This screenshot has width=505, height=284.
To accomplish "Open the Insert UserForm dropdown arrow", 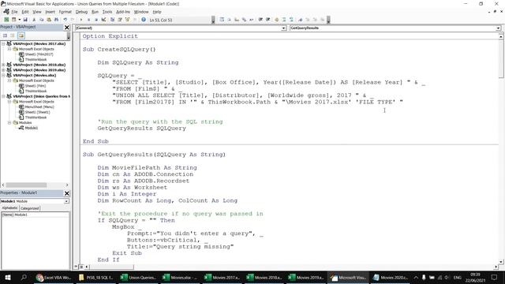I will [19, 20].
